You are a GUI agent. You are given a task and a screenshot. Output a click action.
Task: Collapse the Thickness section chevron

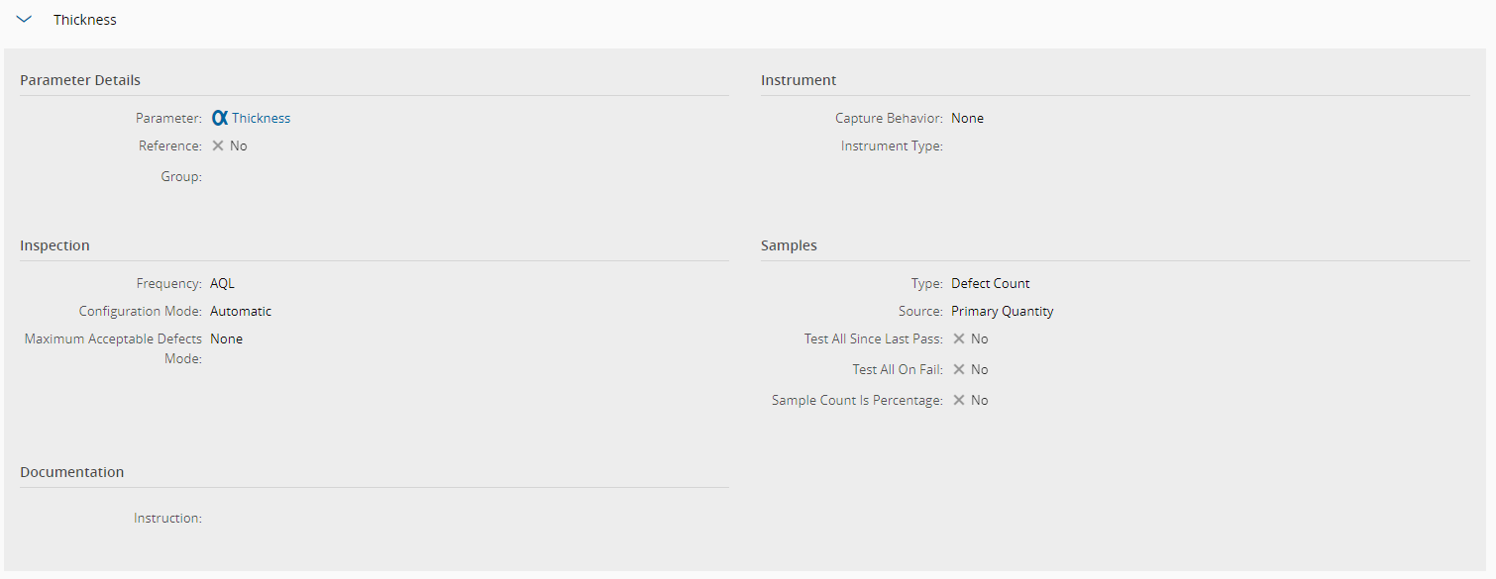pos(25,20)
